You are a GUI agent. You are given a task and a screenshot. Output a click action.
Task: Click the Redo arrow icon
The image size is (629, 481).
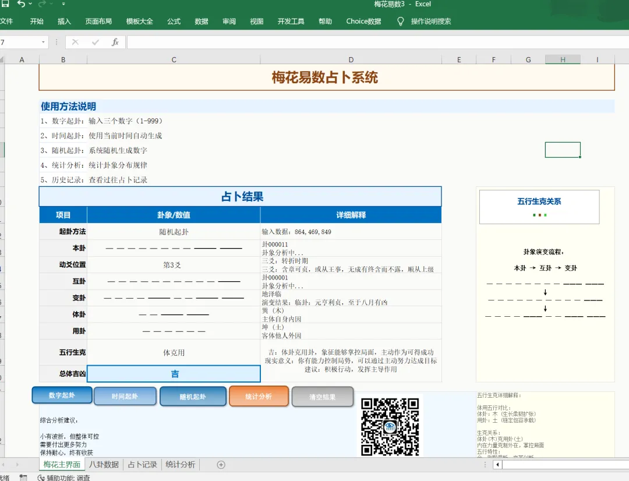pyautogui.click(x=42, y=4)
